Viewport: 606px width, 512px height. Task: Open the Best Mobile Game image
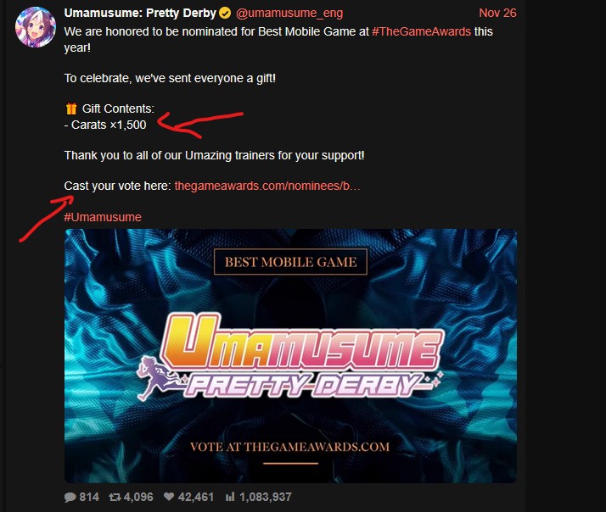pos(290,356)
